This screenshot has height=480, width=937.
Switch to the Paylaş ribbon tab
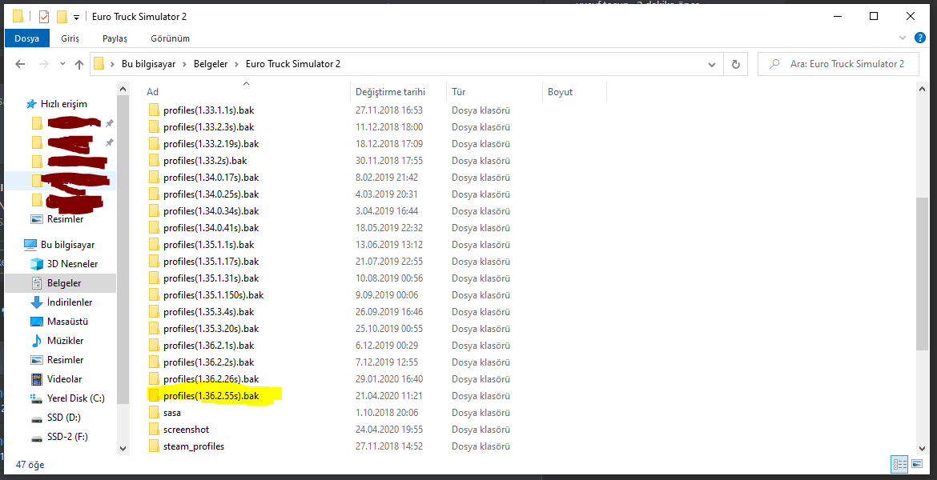point(115,38)
